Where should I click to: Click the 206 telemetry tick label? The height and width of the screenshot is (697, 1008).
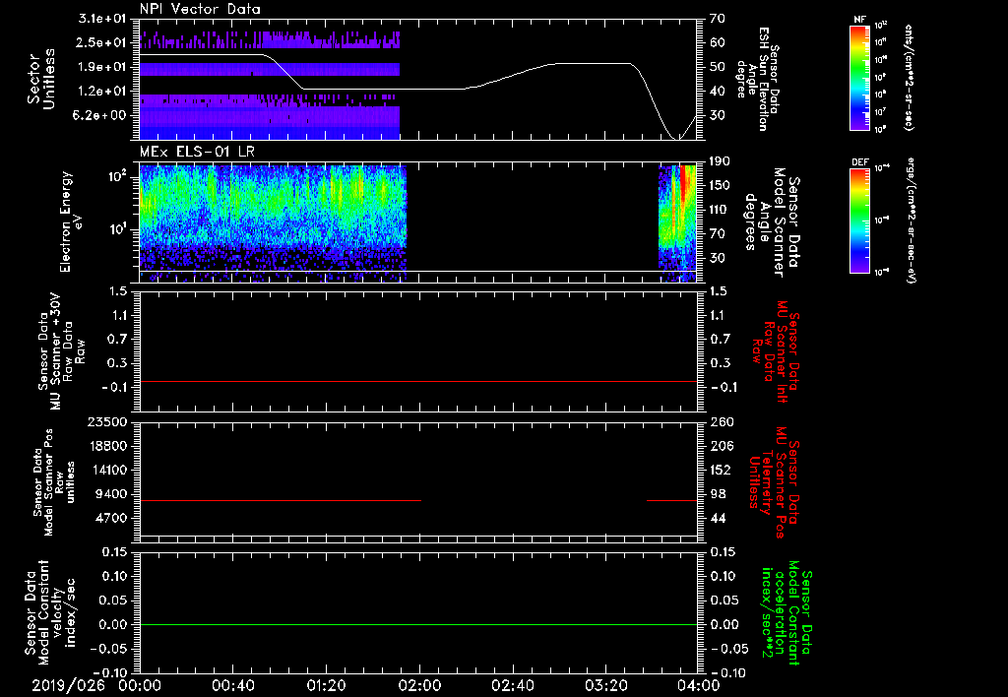pyautogui.click(x=722, y=446)
